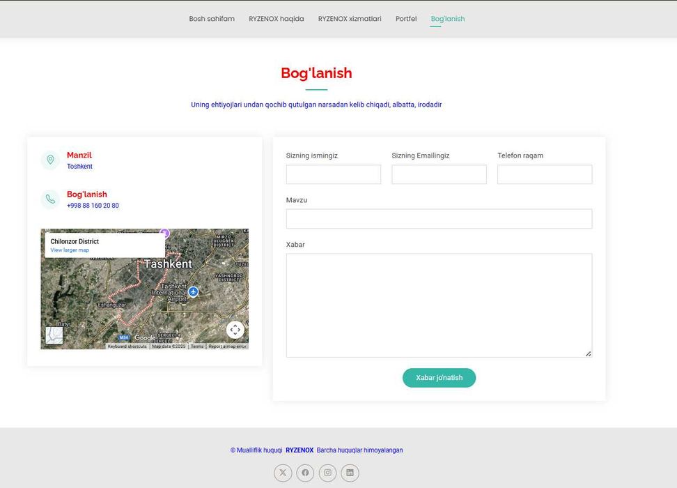Viewport: 677px width, 488px height.
Task: Click the Google logo on the map
Action: click(145, 337)
